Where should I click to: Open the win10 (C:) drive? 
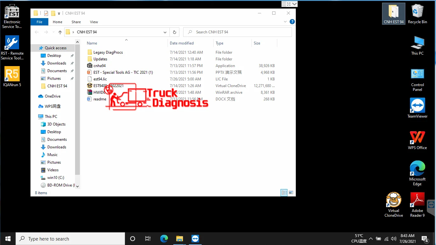coord(56,178)
